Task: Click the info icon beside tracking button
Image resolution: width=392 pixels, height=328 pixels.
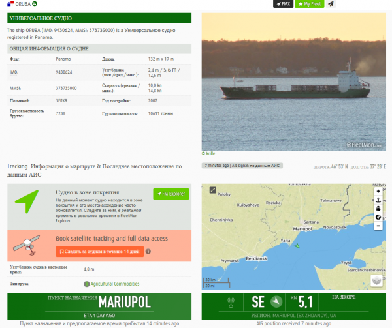Action: point(148,251)
